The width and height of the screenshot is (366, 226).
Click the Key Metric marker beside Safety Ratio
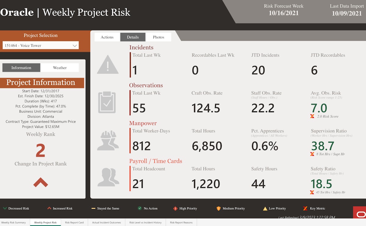click(312, 192)
